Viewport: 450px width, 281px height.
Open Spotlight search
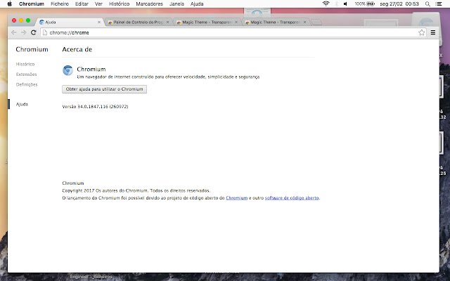(427, 4)
